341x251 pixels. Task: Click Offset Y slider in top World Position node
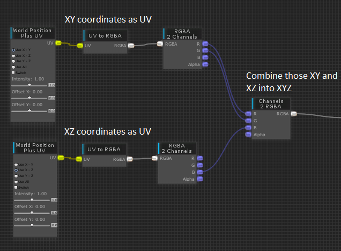pyautogui.click(x=29, y=110)
